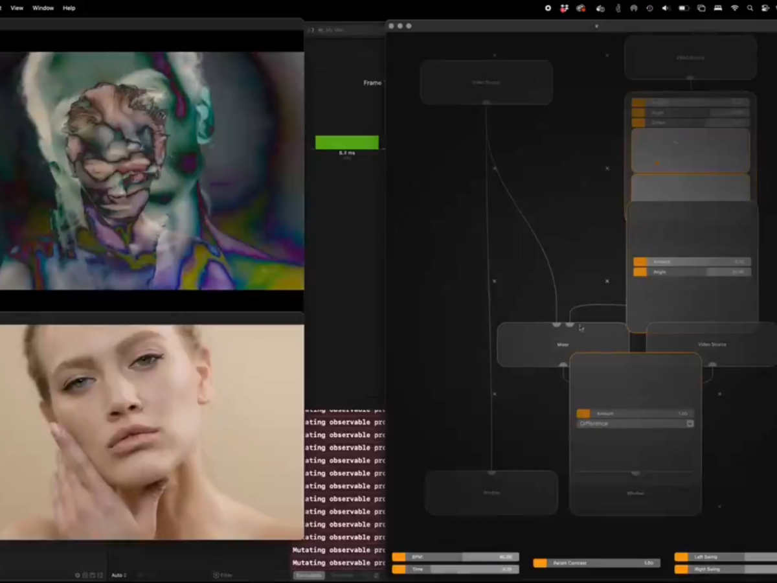Click the AirPlay icon in menu bar
Screen dimensions: 777x583
633,8
